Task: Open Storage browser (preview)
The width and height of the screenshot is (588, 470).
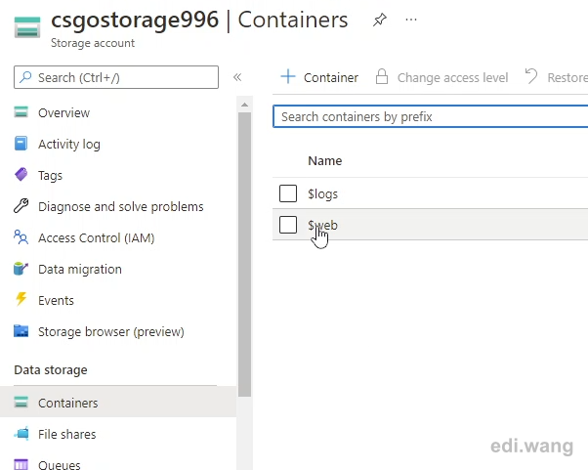Action: click(x=111, y=332)
